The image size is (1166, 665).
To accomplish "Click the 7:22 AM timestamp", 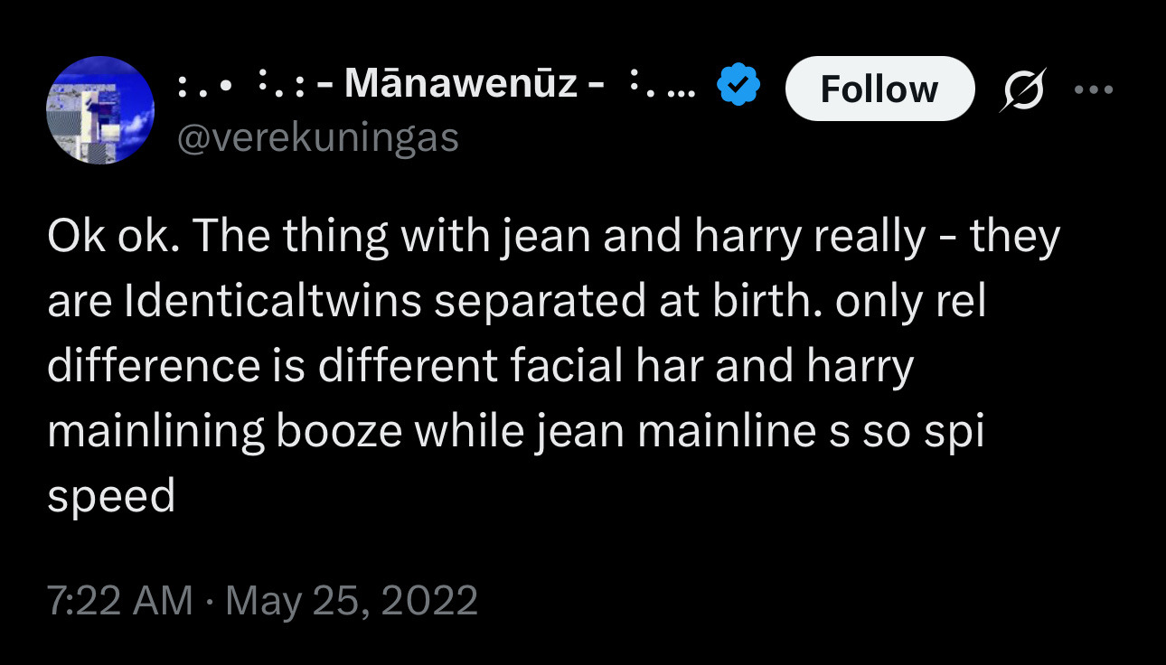I will [119, 600].
